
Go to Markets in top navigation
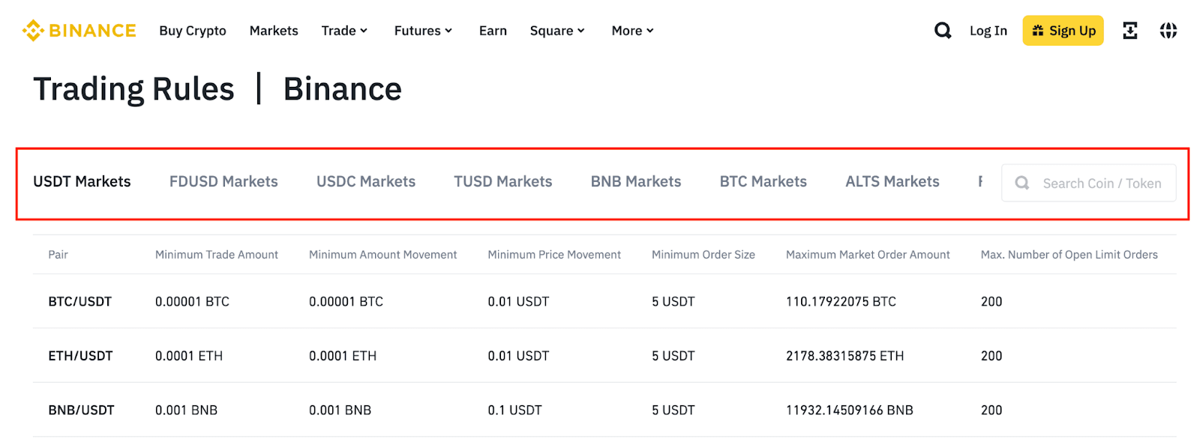[274, 31]
